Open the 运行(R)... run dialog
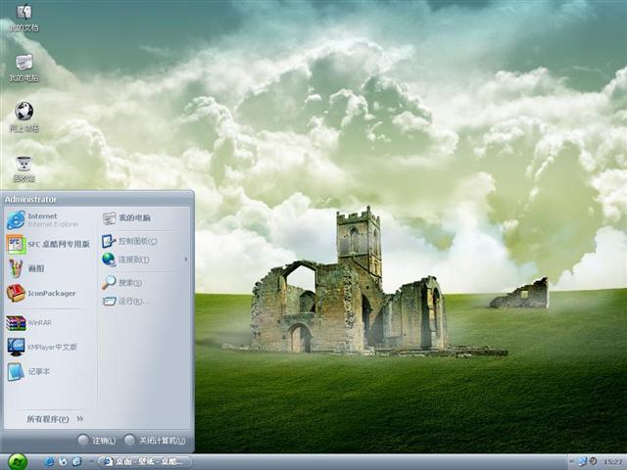627x470 pixels. [x=132, y=302]
